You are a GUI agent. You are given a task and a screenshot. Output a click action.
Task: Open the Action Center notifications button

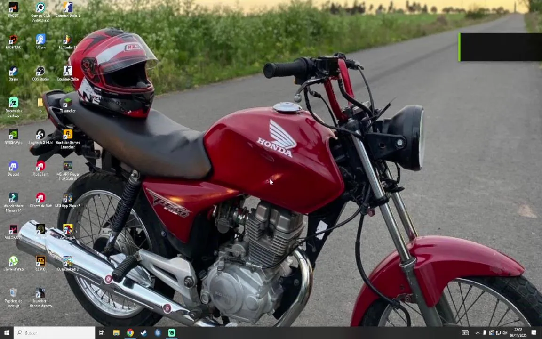click(x=534, y=333)
